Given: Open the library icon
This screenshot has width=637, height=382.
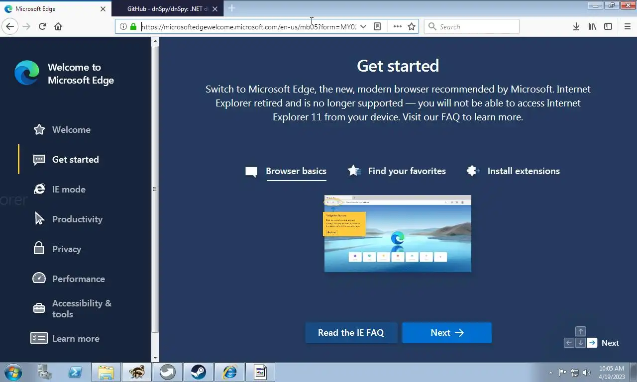Looking at the screenshot, I should coord(592,27).
